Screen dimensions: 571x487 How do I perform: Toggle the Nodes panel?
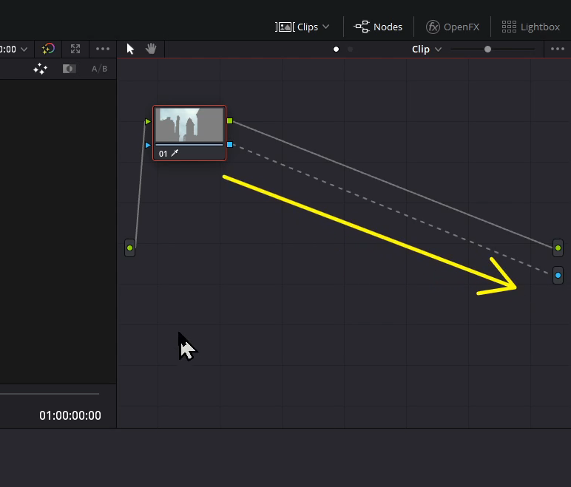click(378, 27)
